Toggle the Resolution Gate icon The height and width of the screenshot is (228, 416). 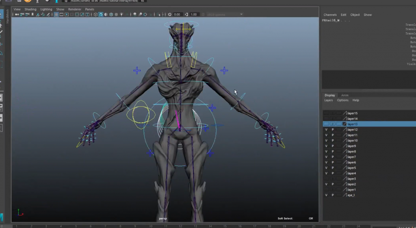point(66,14)
